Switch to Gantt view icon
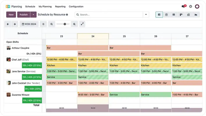 159,15
